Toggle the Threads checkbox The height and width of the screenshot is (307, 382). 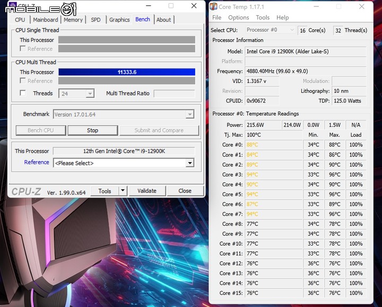tap(23, 93)
